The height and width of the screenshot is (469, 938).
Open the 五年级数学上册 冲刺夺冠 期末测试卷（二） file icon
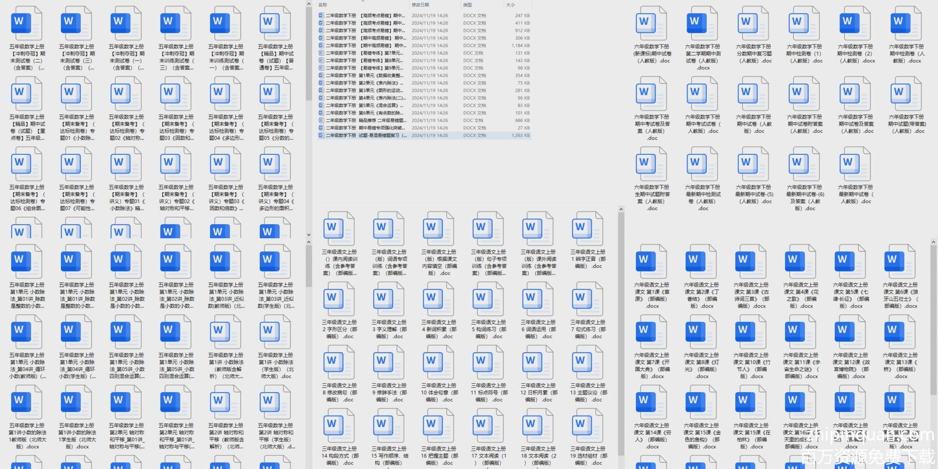click(26, 23)
